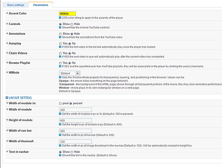This screenshot has width=222, height=168.
Task: Click 'Default is Opaque.' text
Action: point(70,91)
